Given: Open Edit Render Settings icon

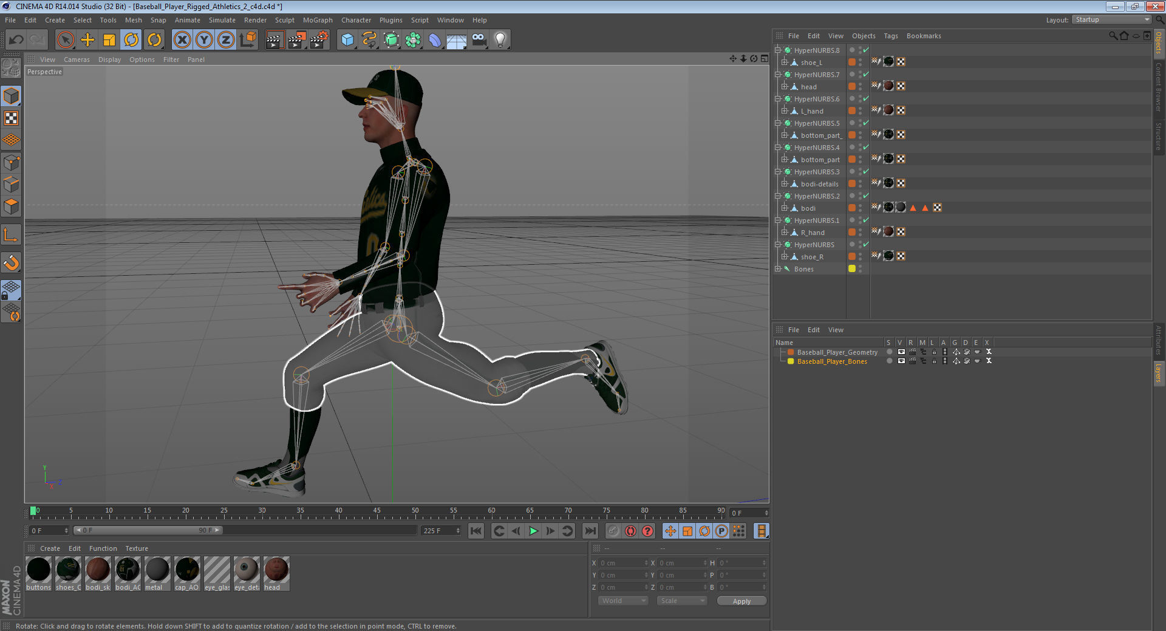Looking at the screenshot, I should [x=319, y=40].
